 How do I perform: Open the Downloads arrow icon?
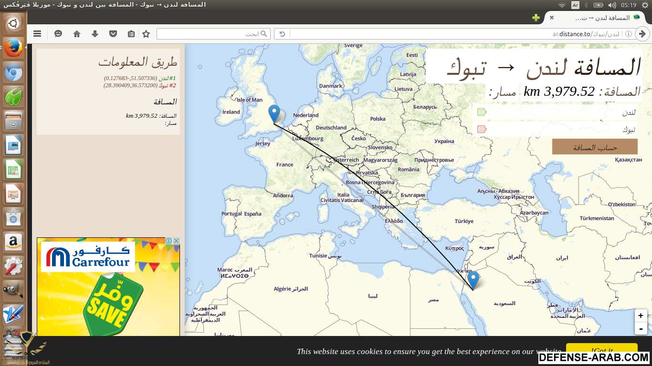click(95, 34)
